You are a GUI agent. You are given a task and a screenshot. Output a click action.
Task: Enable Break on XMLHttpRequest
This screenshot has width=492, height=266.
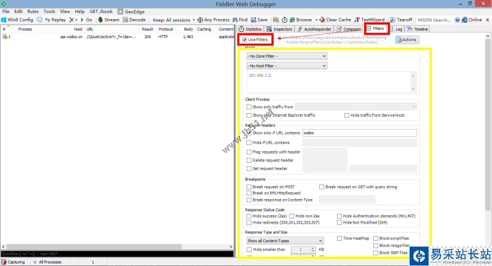pos(249,193)
